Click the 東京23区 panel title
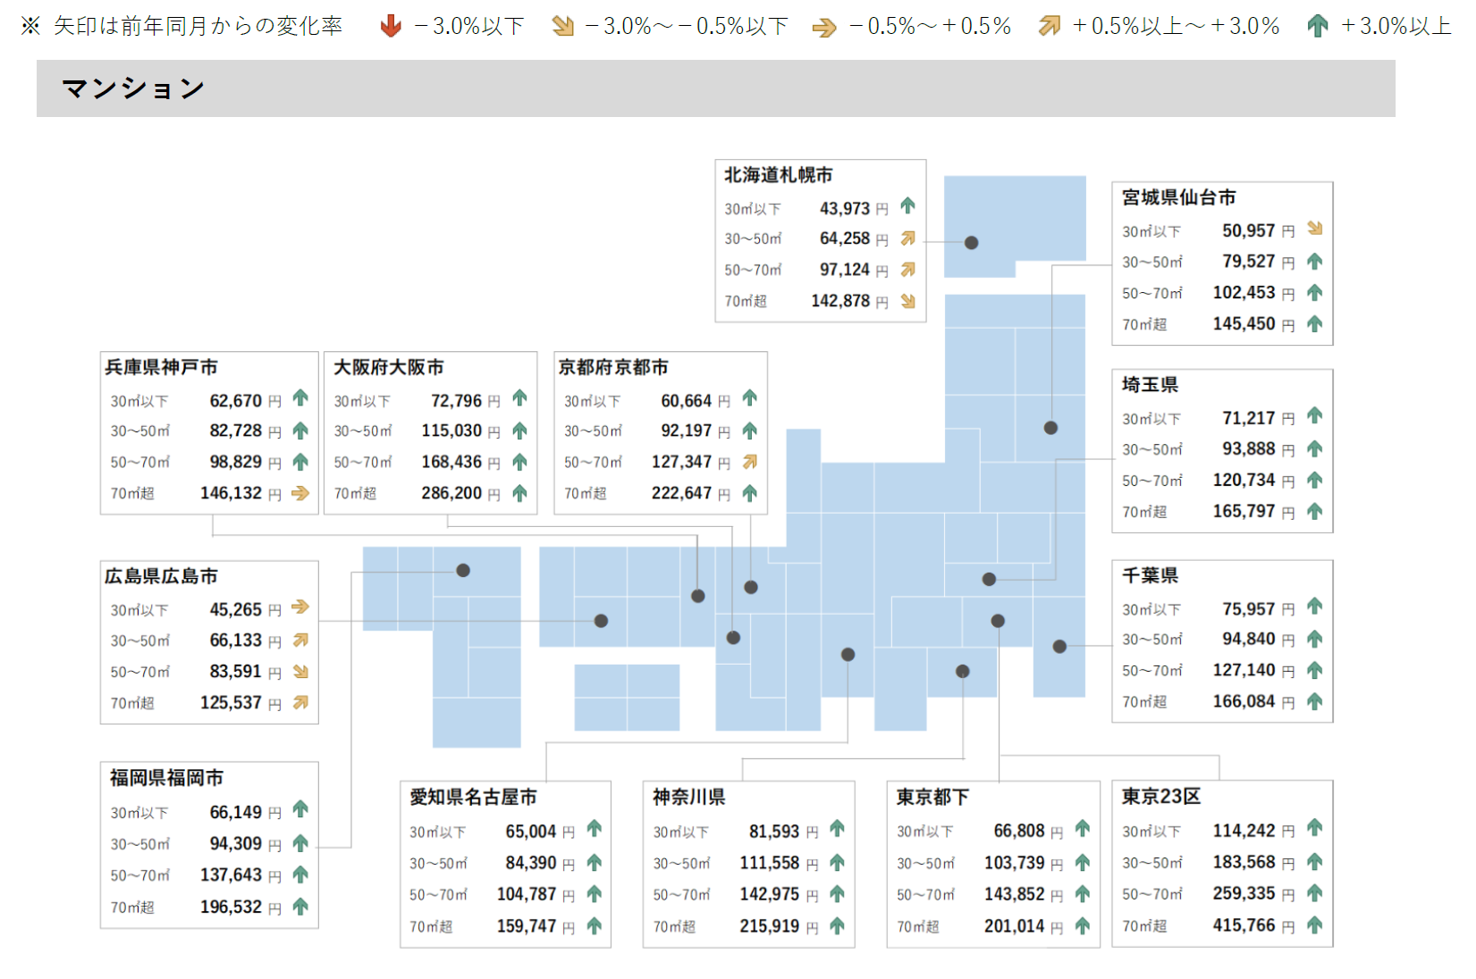Viewport: 1476px width, 979px height. 1161,796
